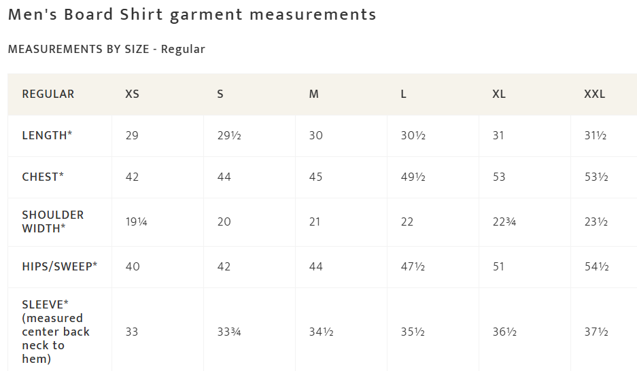Click the sleeve value 37½ for XXL

coord(596,332)
